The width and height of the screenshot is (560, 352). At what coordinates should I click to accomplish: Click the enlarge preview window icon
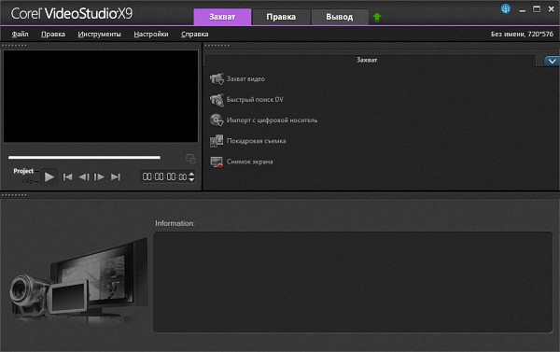(x=190, y=159)
